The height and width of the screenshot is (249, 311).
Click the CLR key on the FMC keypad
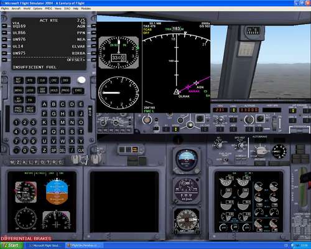81,150
